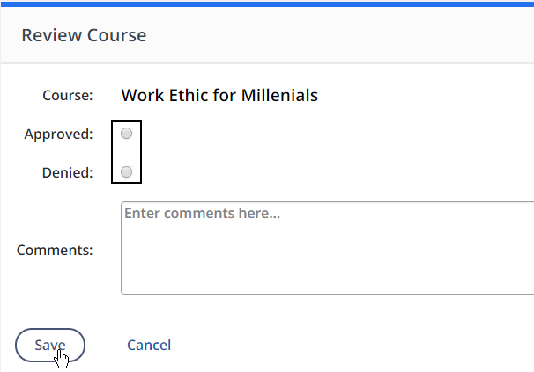Click the "Denied:" label text

click(67, 172)
